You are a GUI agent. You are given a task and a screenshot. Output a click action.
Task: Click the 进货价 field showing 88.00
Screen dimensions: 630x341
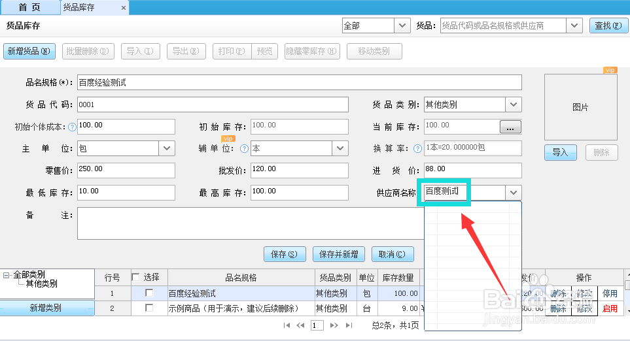(x=473, y=170)
